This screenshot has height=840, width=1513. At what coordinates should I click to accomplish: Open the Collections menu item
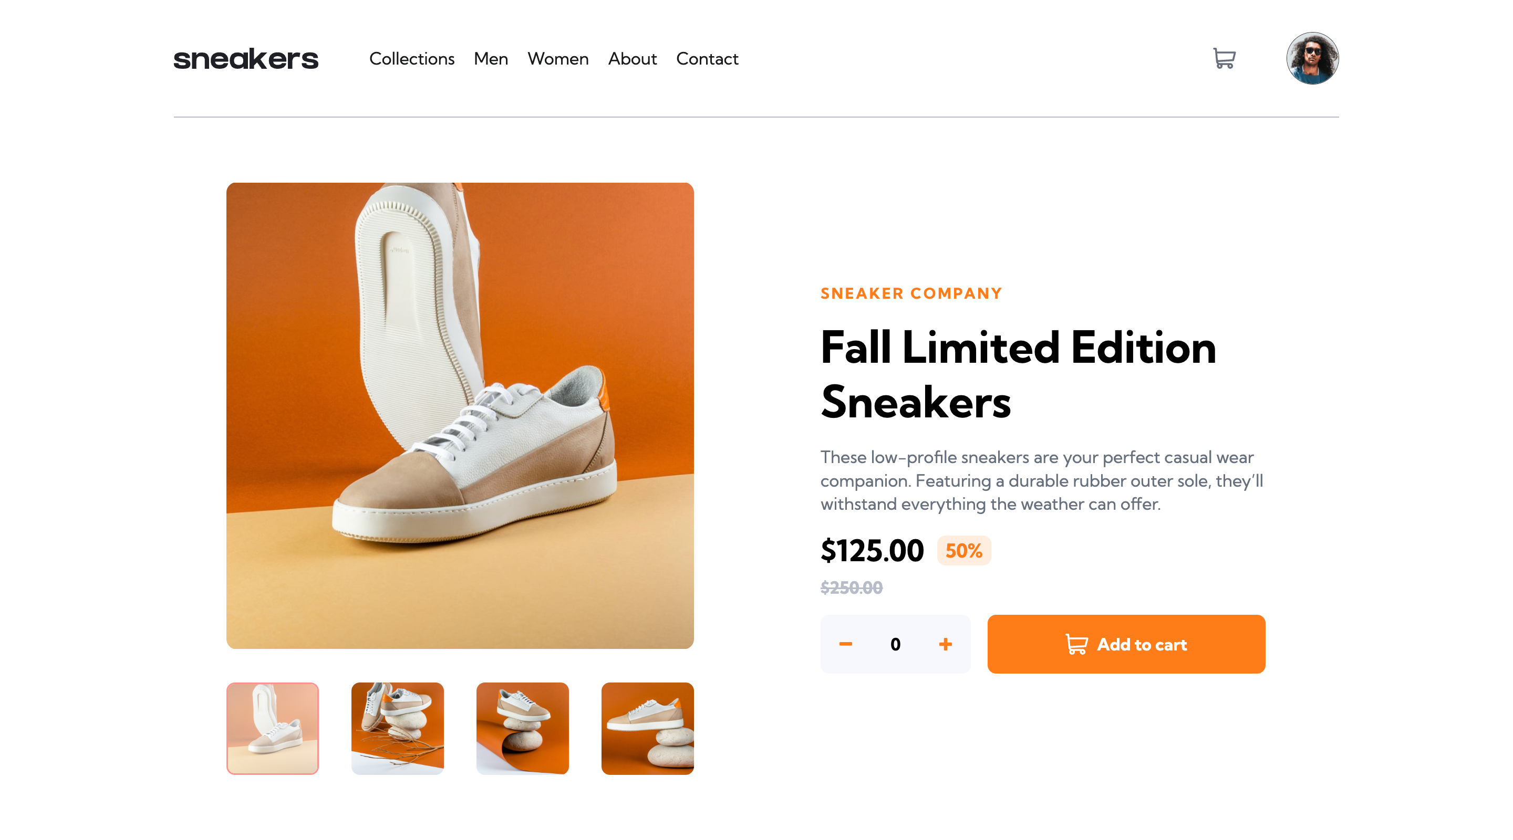pos(412,59)
